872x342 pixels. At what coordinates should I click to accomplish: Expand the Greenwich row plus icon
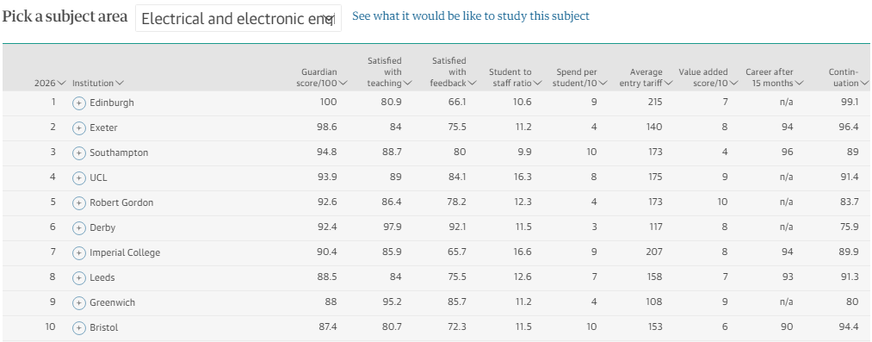pyautogui.click(x=79, y=302)
